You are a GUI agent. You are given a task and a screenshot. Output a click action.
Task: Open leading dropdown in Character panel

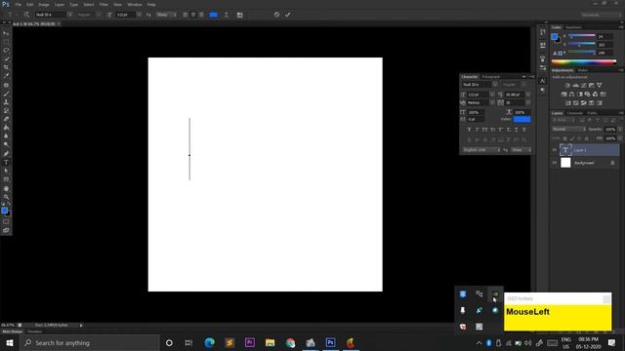pyautogui.click(x=528, y=95)
